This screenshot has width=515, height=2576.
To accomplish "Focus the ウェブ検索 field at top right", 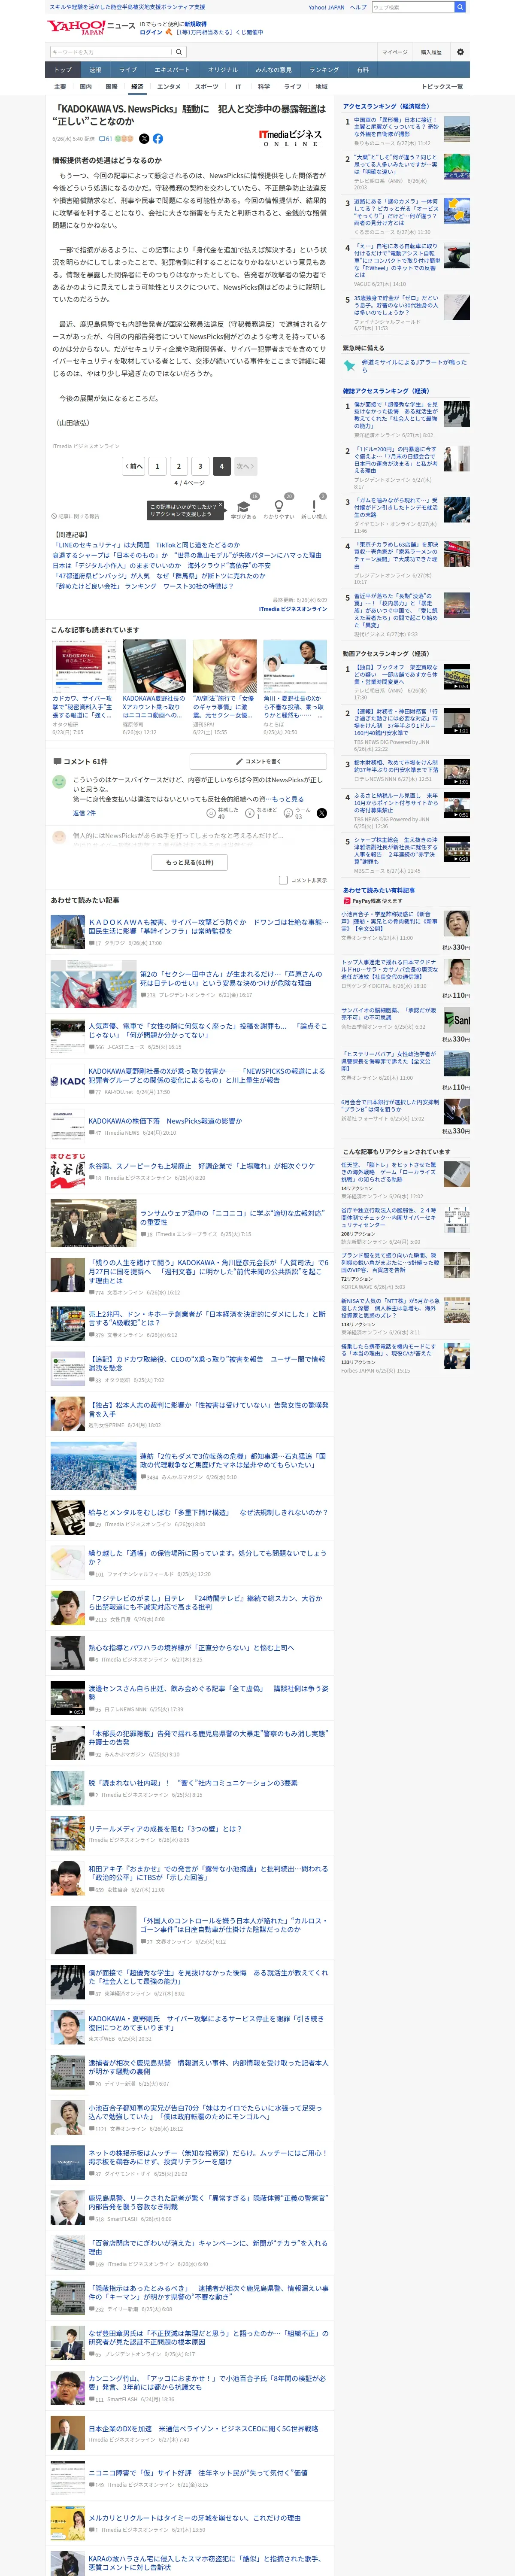I will (412, 7).
